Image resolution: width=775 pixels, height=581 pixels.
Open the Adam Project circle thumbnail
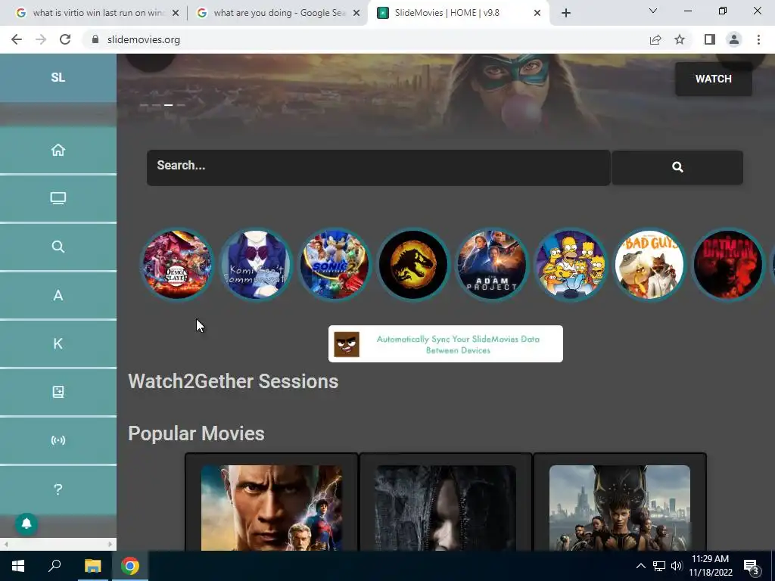[492, 265]
